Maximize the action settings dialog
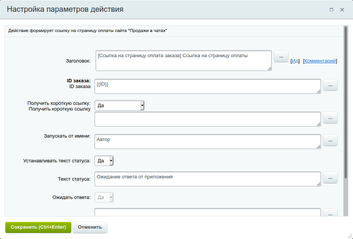Screen dimensions: 353x239 click(332, 10)
